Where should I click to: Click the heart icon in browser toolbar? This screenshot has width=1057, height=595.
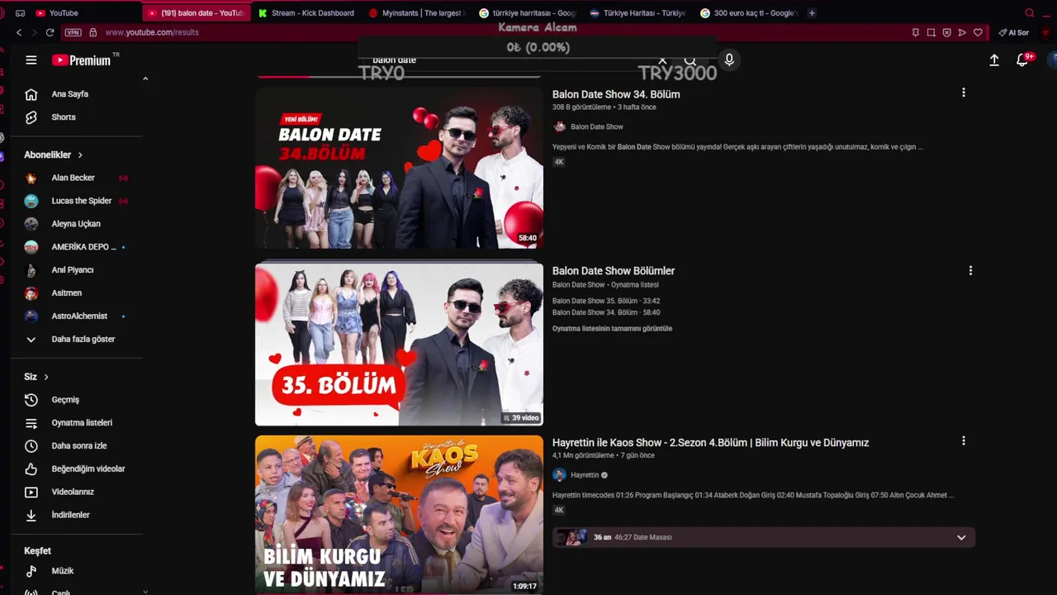pyautogui.click(x=978, y=32)
